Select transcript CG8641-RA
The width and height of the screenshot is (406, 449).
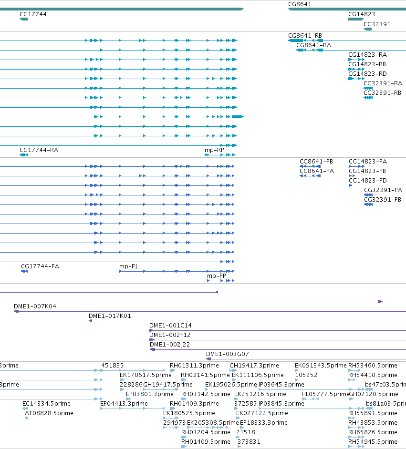click(314, 45)
